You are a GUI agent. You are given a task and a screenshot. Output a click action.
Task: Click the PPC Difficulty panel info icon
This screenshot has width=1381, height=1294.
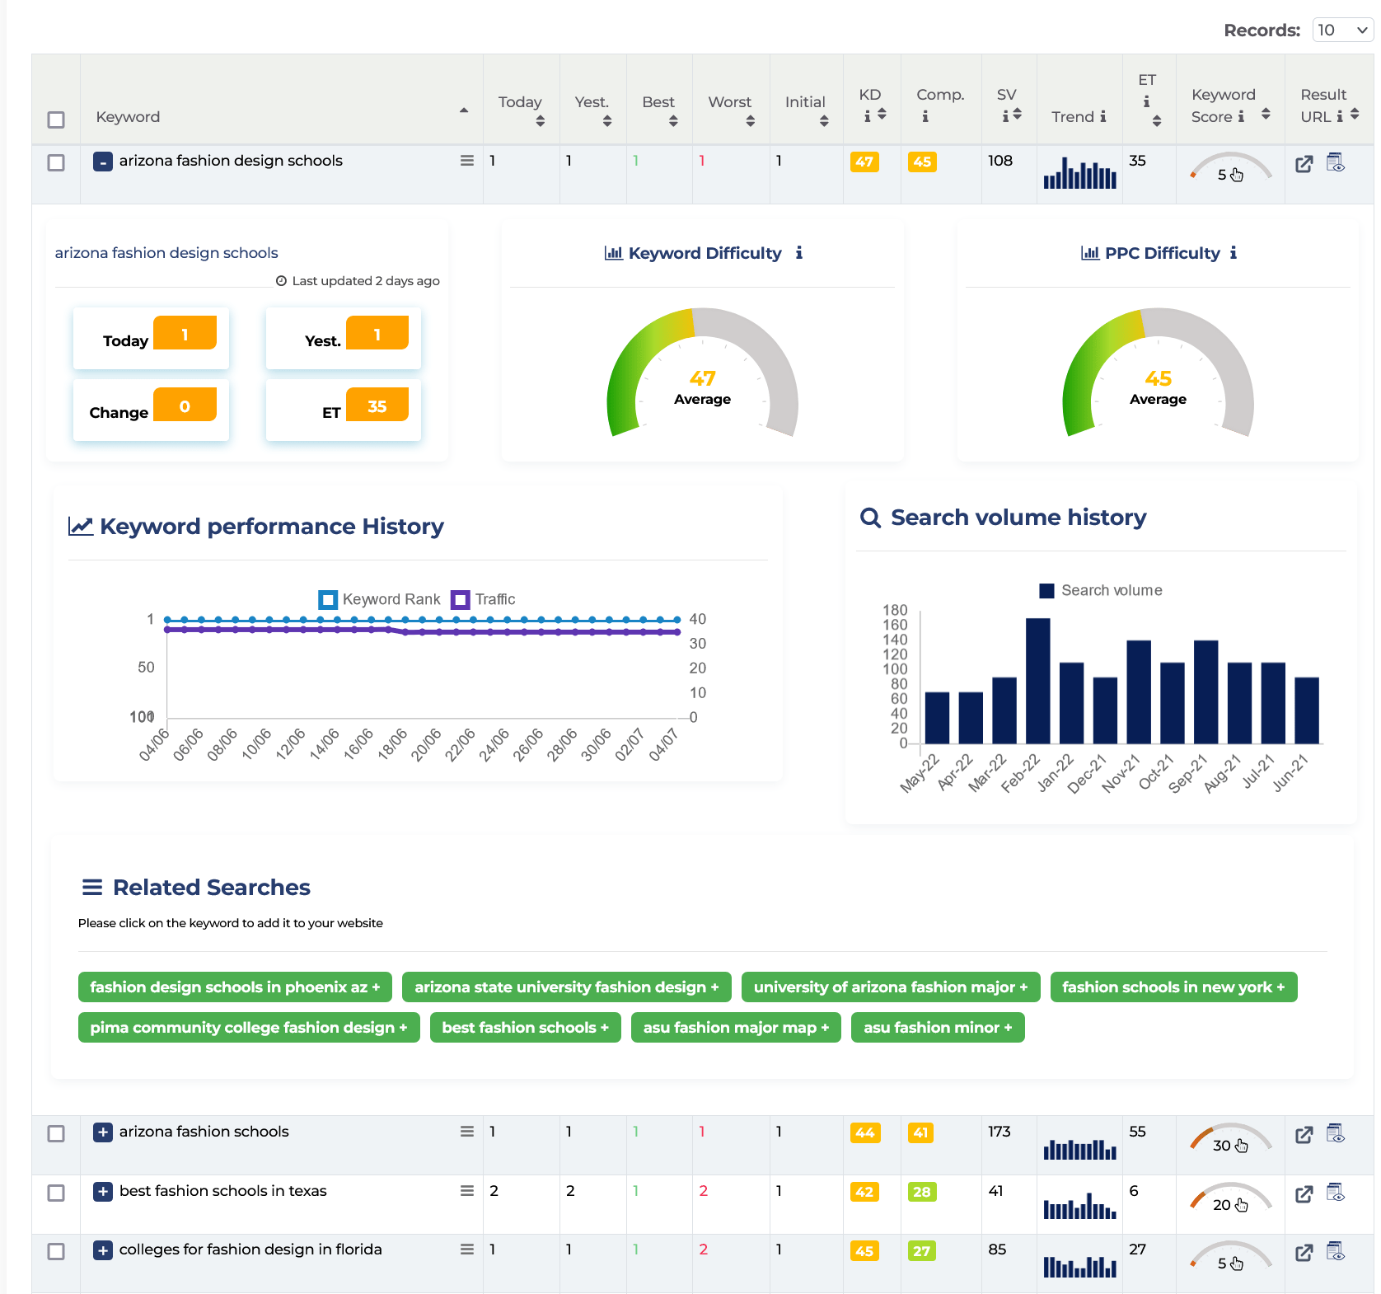tap(1234, 253)
